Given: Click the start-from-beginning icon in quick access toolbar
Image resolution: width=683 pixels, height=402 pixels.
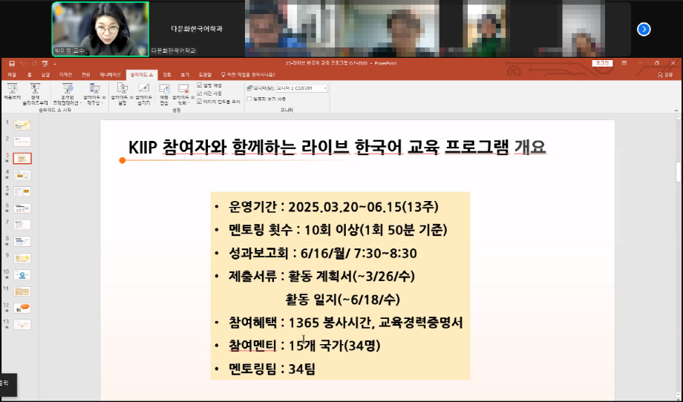Looking at the screenshot, I should pos(45,64).
